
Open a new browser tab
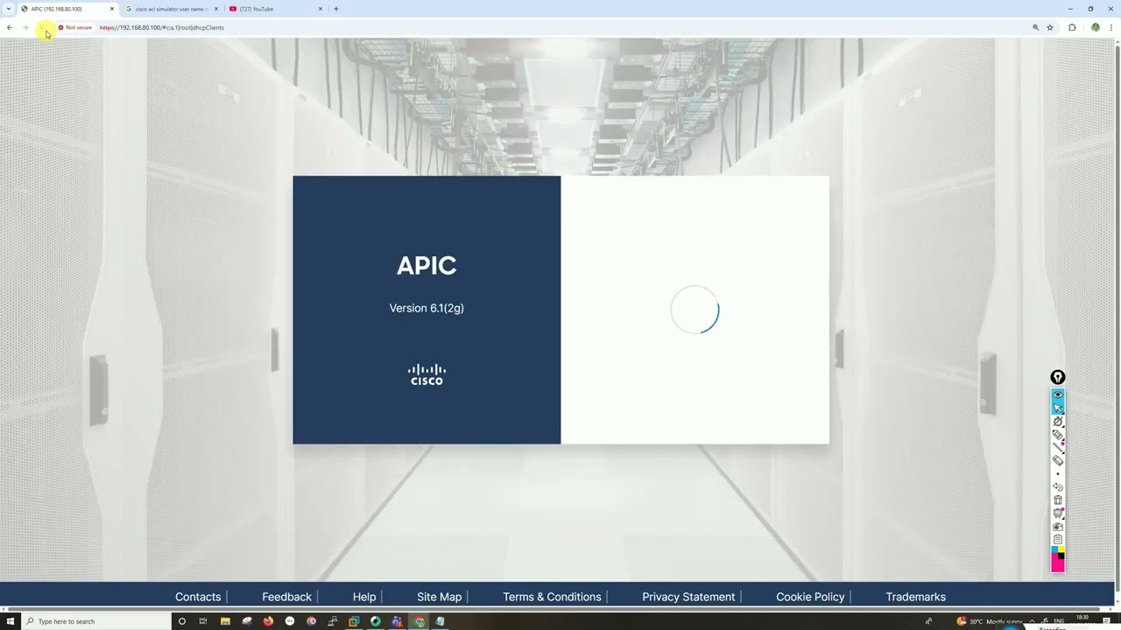coord(336,9)
